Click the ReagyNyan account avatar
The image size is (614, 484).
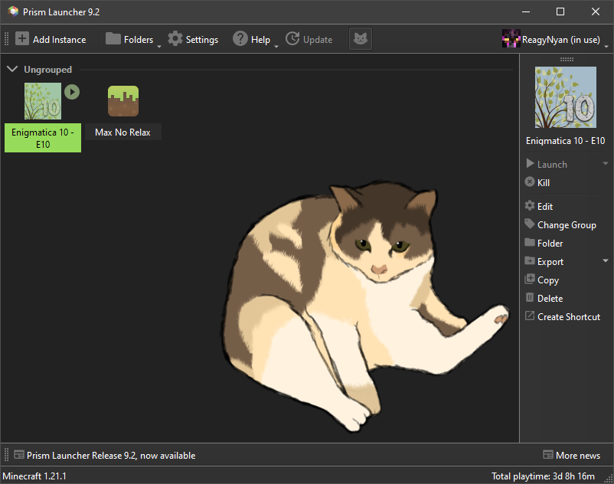coord(511,39)
